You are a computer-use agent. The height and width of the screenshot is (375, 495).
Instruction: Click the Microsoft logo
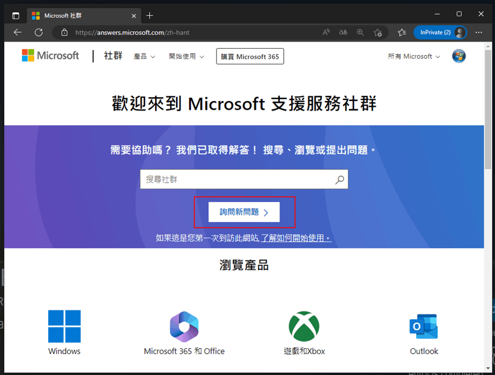coord(50,56)
